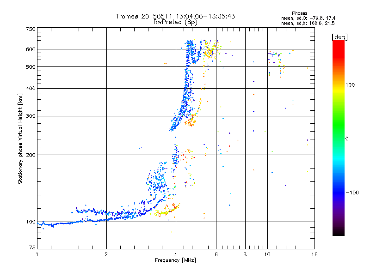
Task: Click the 'mean, sd,O: -79.8, 17.4' line
Action: coord(308,18)
